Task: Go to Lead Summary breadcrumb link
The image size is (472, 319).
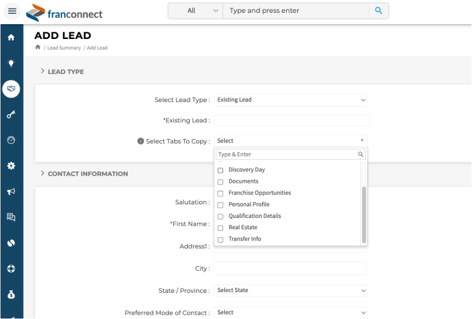Action: tap(64, 48)
